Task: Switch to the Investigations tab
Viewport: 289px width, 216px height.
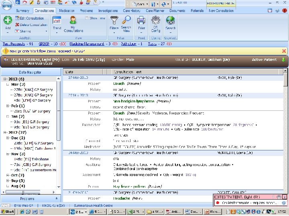Action: tap(108, 11)
